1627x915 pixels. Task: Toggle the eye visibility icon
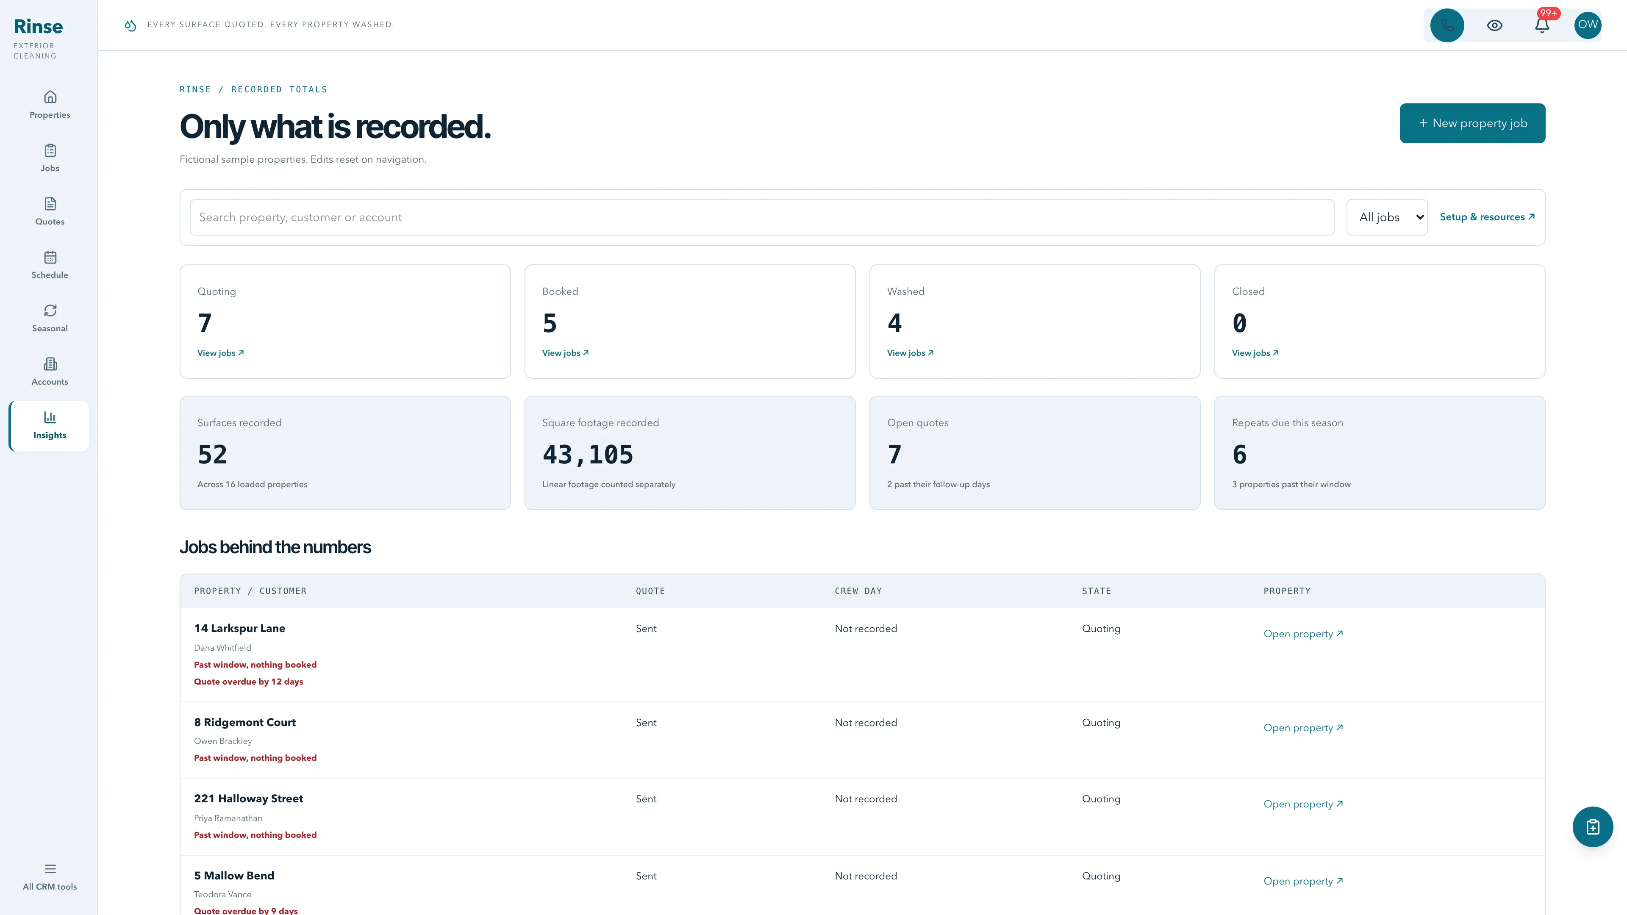point(1494,25)
